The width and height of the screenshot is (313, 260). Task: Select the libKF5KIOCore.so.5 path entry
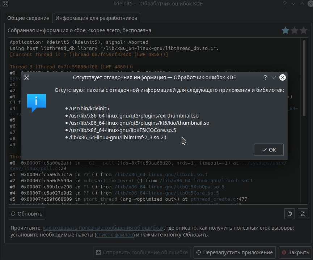(x=123, y=130)
